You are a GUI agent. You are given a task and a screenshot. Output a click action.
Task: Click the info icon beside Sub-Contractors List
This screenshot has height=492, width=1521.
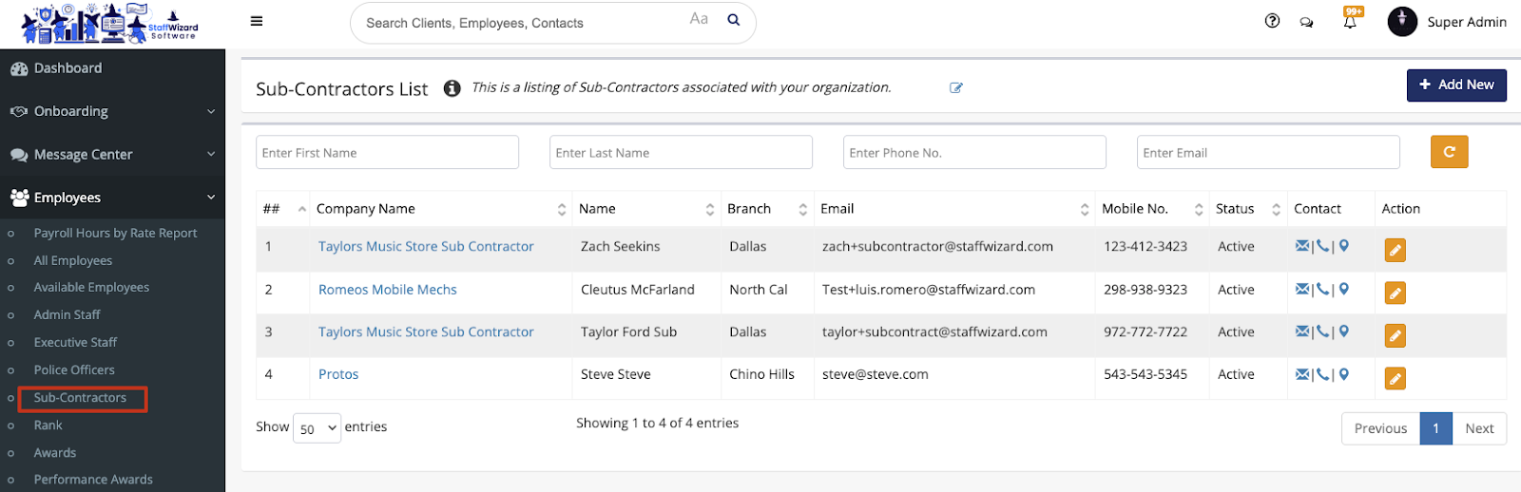(x=452, y=88)
